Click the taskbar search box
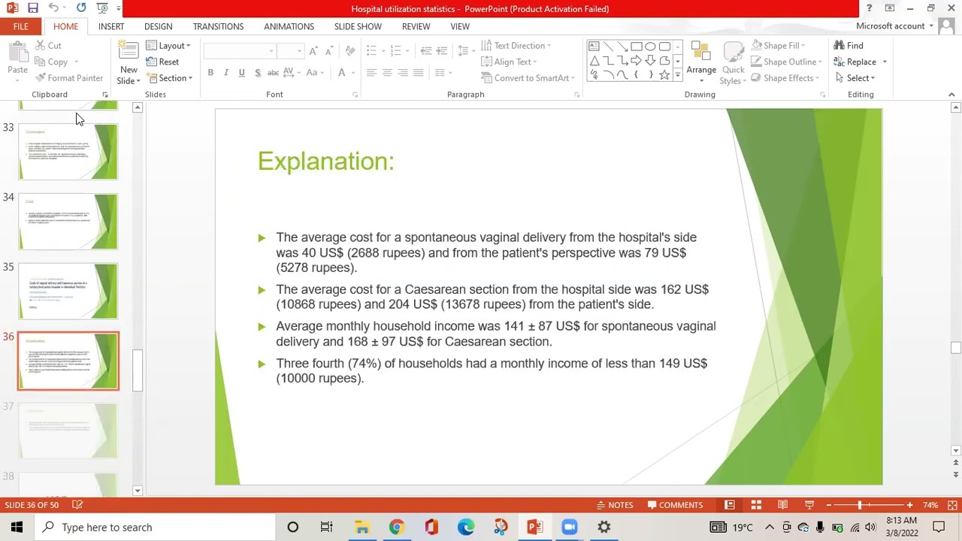 (154, 527)
